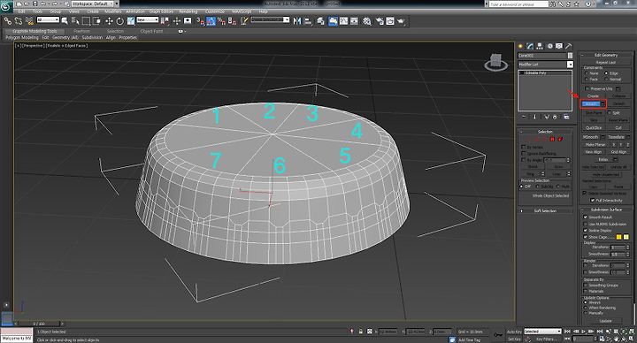637x343 pixels.
Task: Toggle the Percent Snap icon
Action: pyautogui.click(x=221, y=20)
